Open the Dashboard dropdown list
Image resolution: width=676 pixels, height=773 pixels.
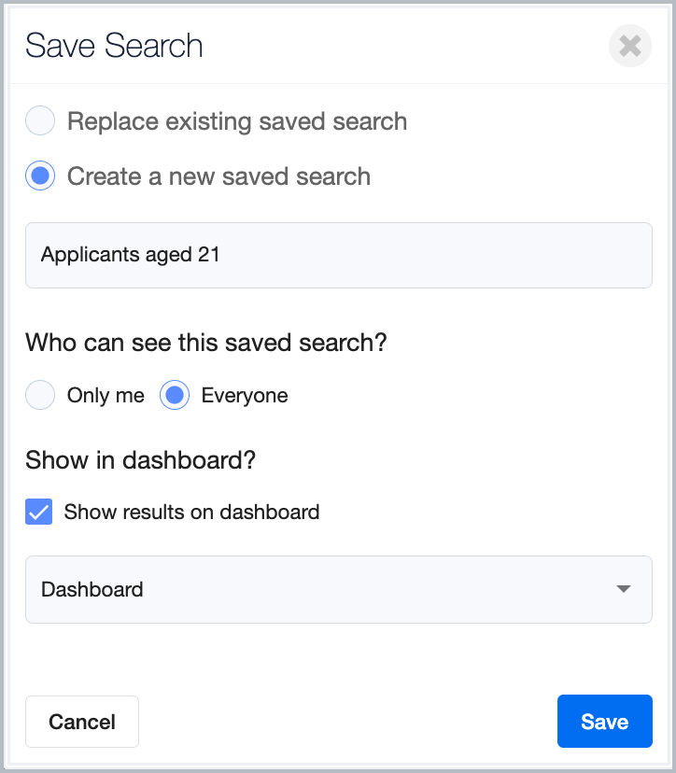pos(339,590)
